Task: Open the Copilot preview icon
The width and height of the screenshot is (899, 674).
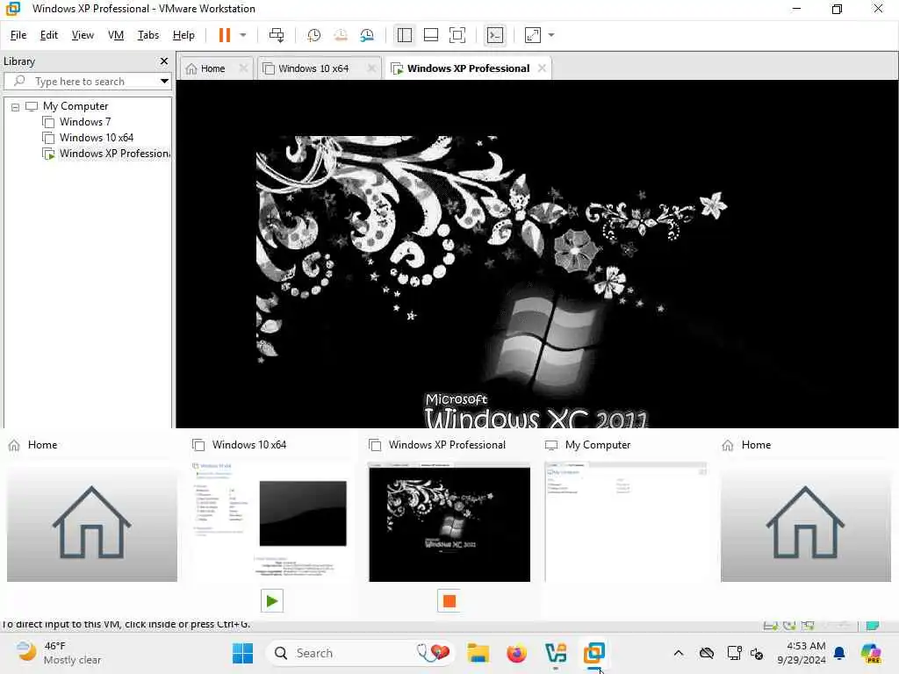Action: pyautogui.click(x=872, y=653)
